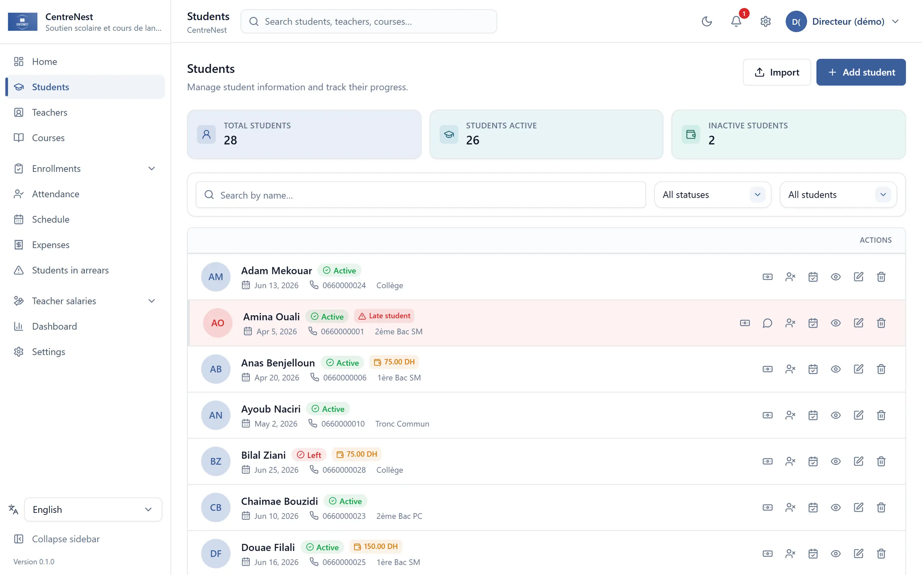Viewport: 922px width, 575px height.
Task: View Anas Benjelloun eye icon
Action: pos(836,369)
